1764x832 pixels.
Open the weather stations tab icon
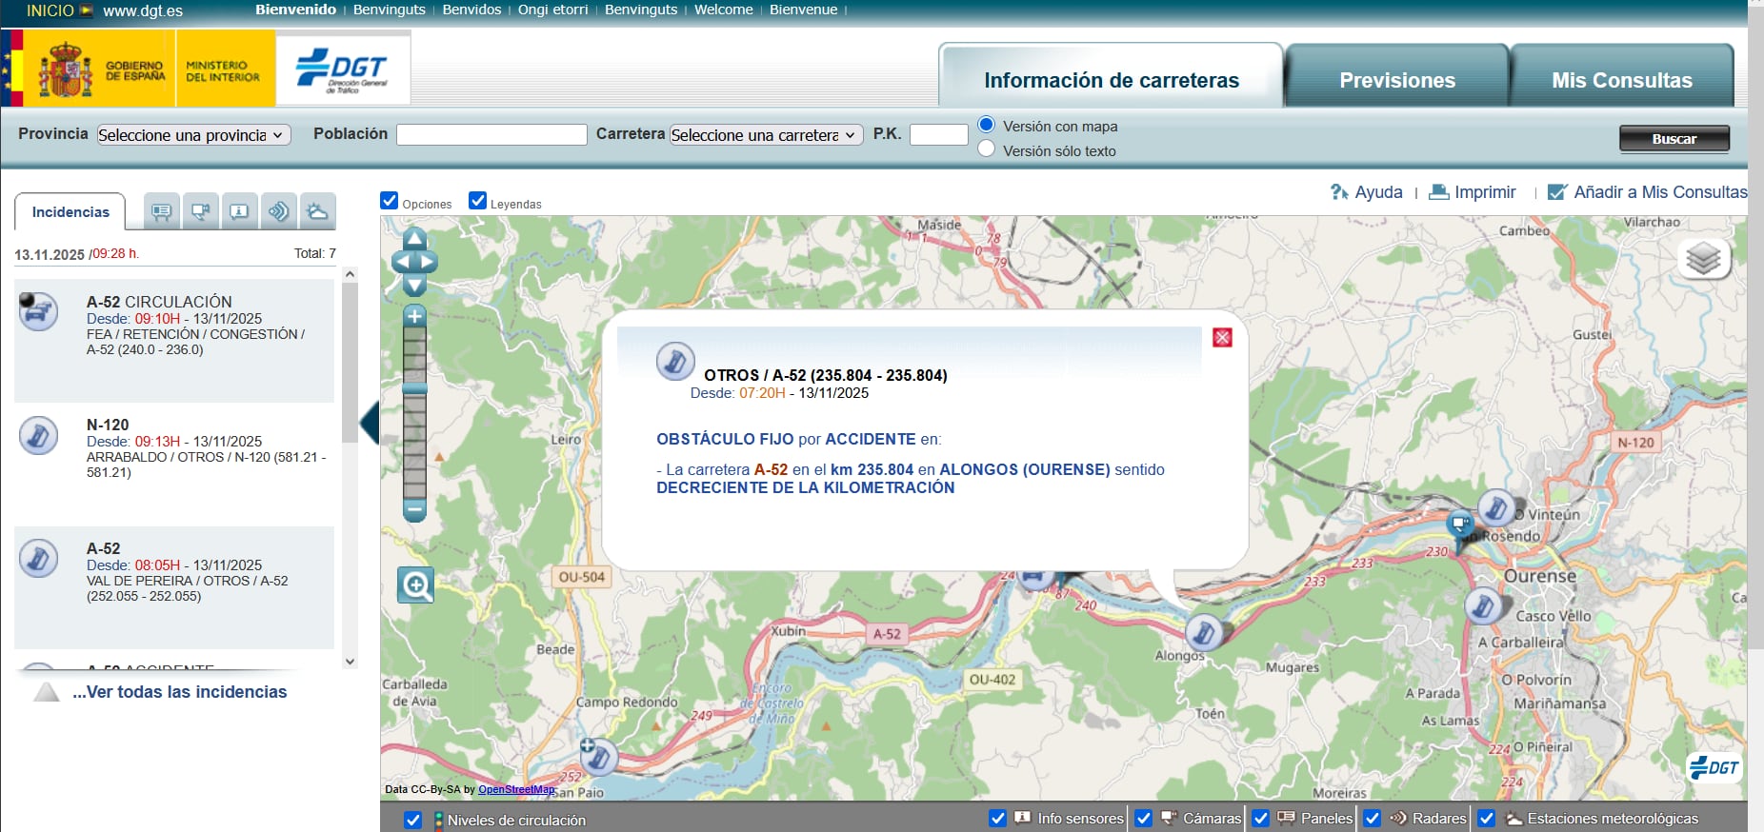(x=317, y=211)
